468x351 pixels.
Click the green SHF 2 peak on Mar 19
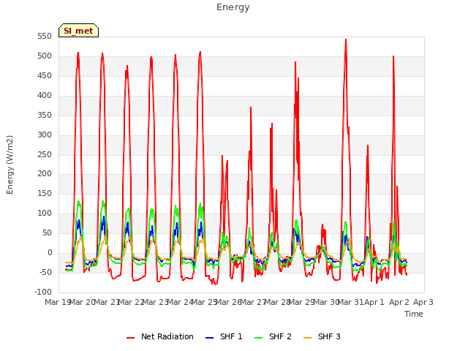click(x=78, y=201)
